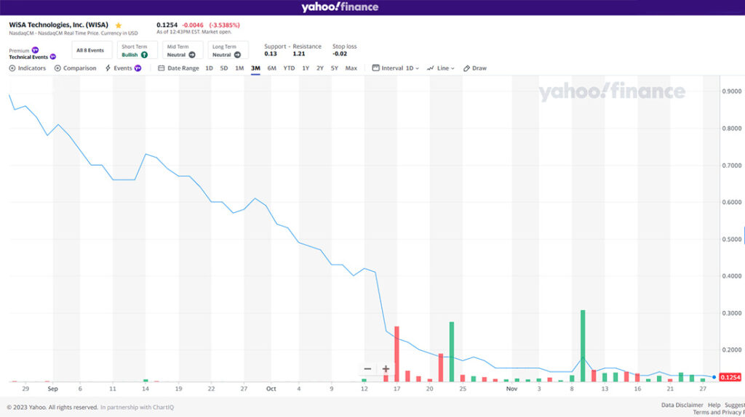This screenshot has width=745, height=417.
Task: Click the Sep x-axis label
Action: (52, 389)
